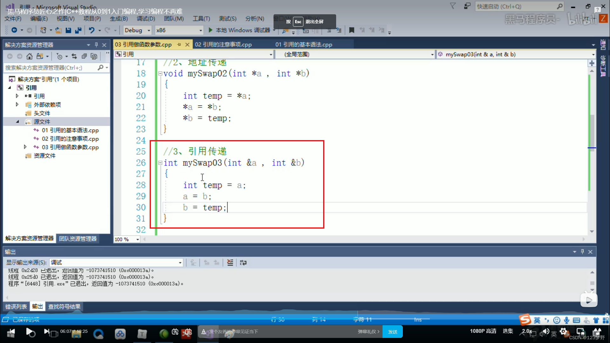Viewport: 610px width, 343px height.
Task: Click the next video skip button
Action: (x=47, y=332)
